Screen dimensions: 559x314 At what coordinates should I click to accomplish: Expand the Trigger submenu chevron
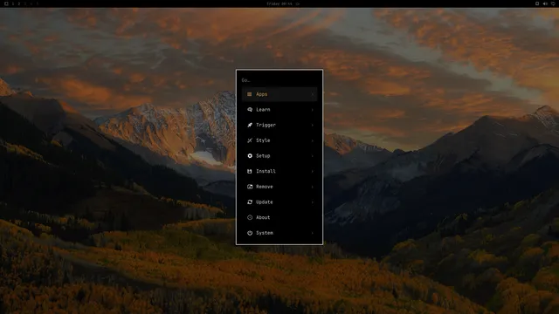(313, 126)
